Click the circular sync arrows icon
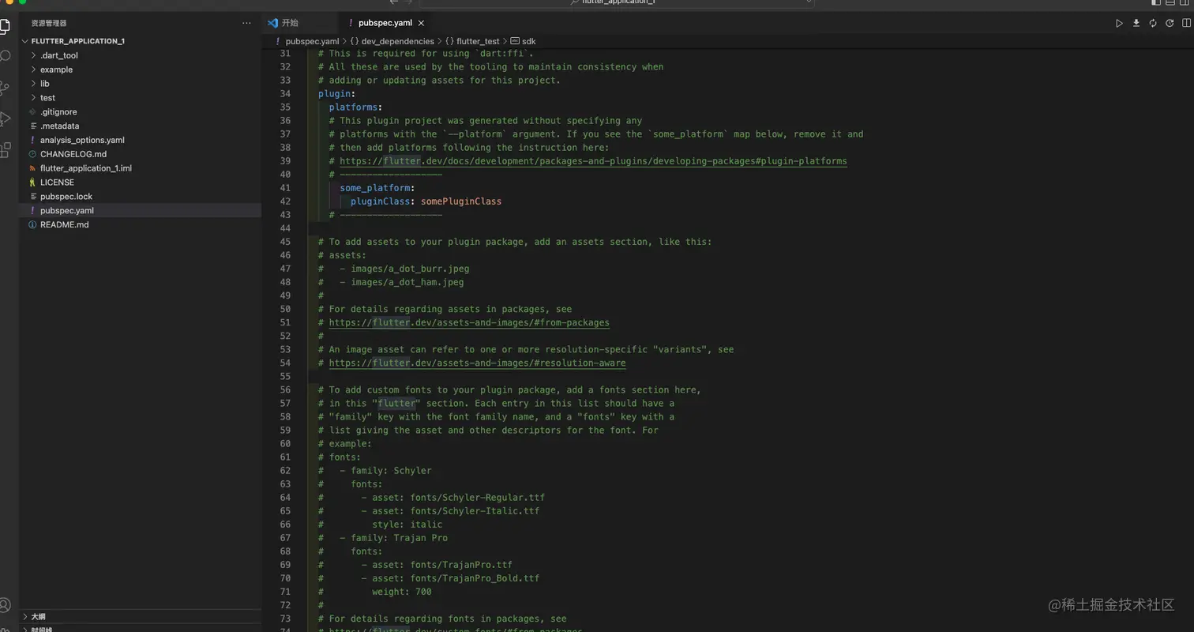Image resolution: width=1194 pixels, height=632 pixels. click(1153, 24)
